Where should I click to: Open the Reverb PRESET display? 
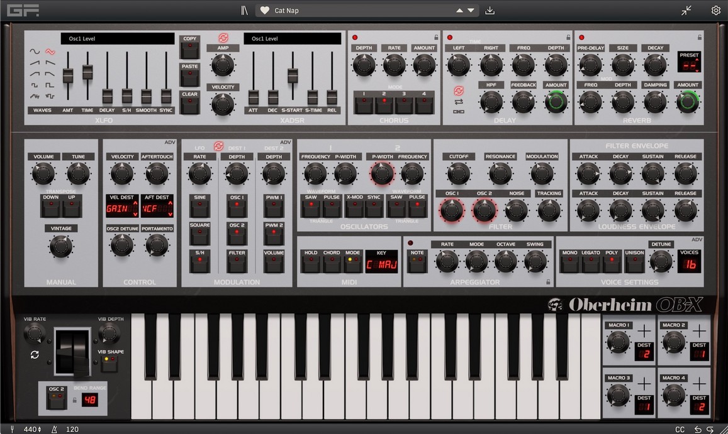[x=689, y=65]
